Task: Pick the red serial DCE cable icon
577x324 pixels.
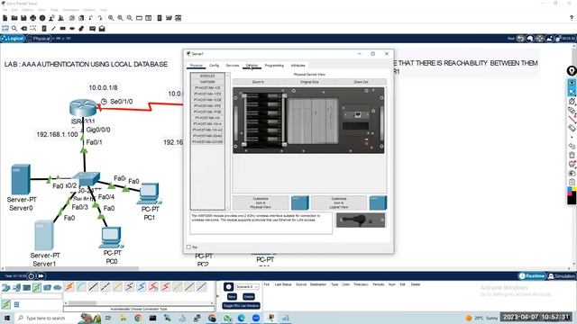Action: (153, 287)
